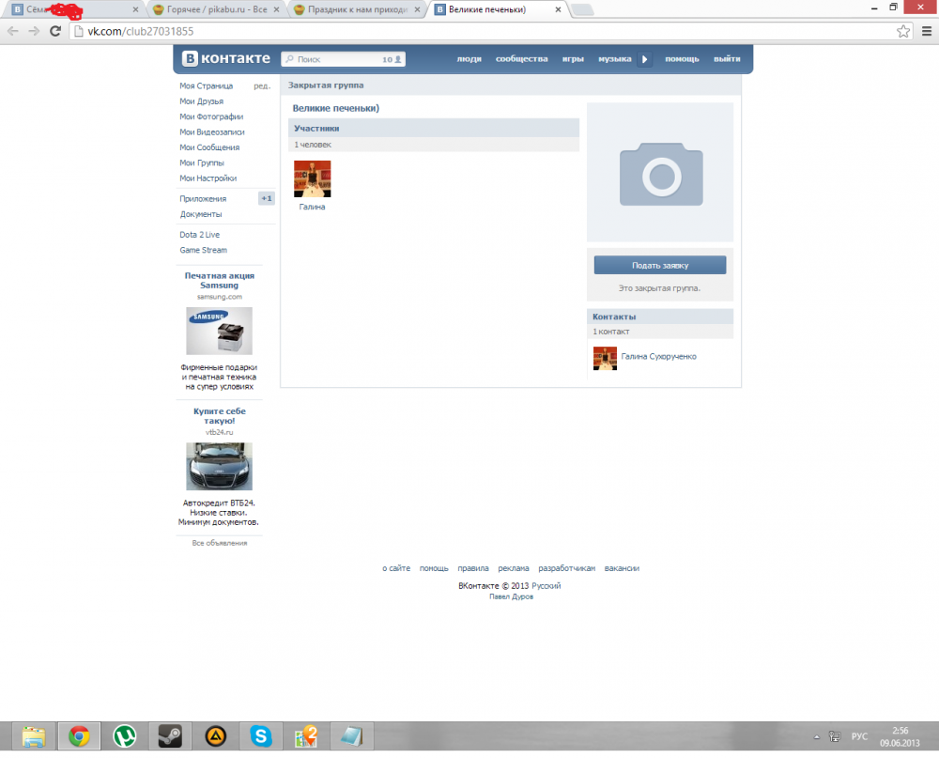Reload the page with refresh icon
Image resolution: width=939 pixels, height=758 pixels.
tap(55, 31)
